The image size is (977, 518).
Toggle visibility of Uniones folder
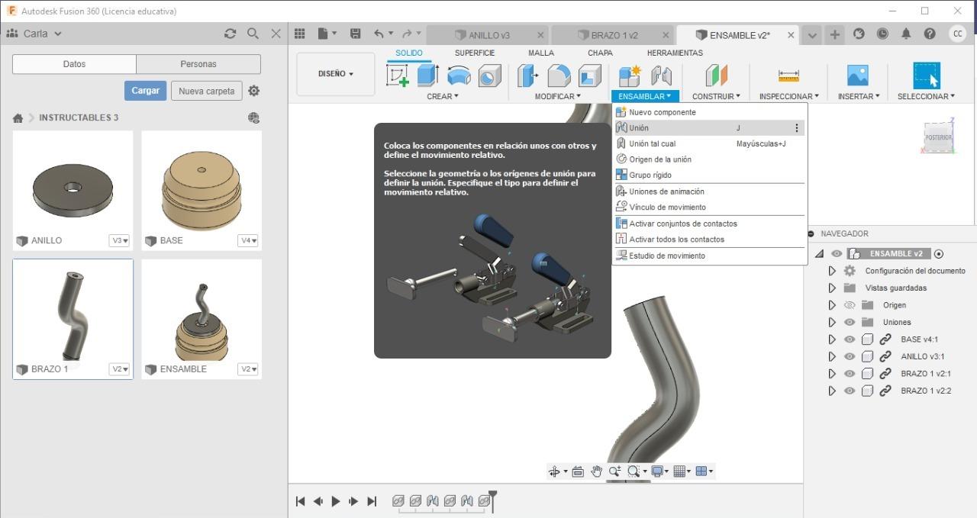tap(850, 322)
